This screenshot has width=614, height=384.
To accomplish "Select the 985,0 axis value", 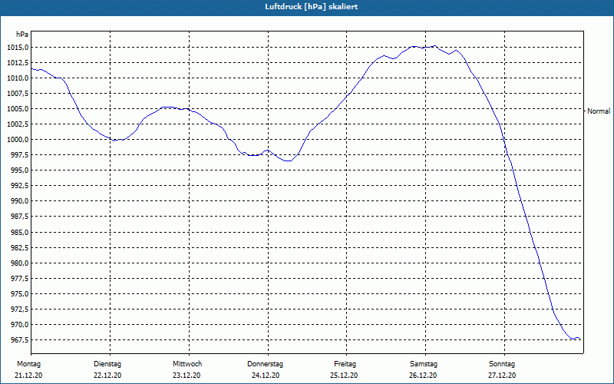I will click(19, 233).
